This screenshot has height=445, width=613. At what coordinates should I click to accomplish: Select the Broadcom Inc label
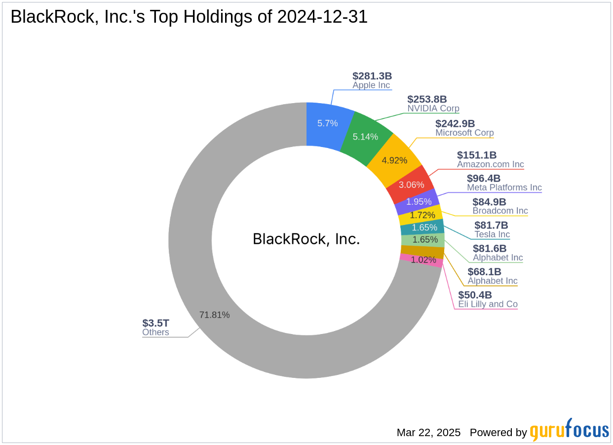[x=500, y=211]
